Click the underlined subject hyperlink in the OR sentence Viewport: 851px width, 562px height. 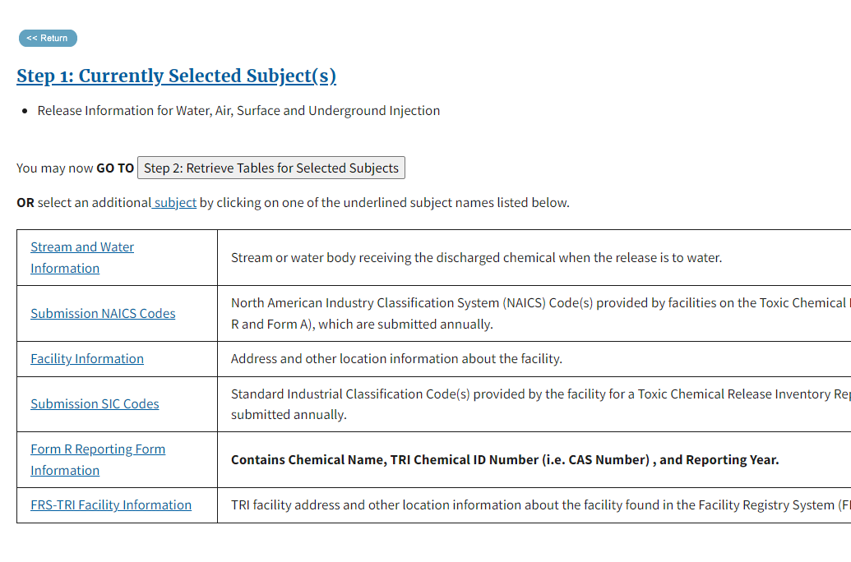point(173,202)
